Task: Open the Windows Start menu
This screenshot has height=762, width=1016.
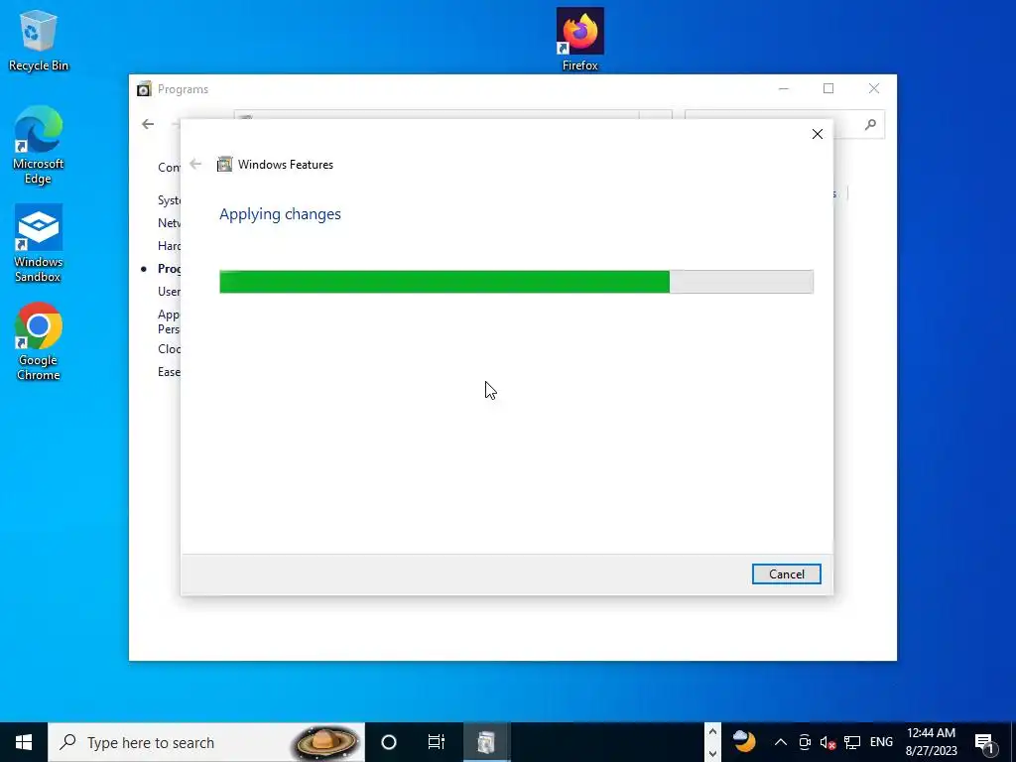Action: click(x=24, y=742)
